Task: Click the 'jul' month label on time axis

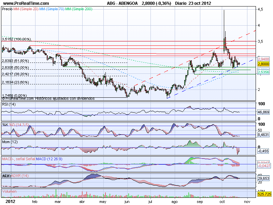Action: 150,202
